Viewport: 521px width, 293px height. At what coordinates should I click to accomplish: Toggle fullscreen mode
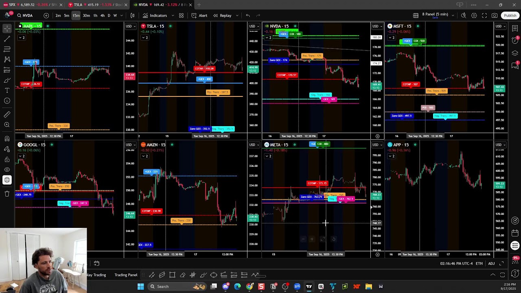484,15
